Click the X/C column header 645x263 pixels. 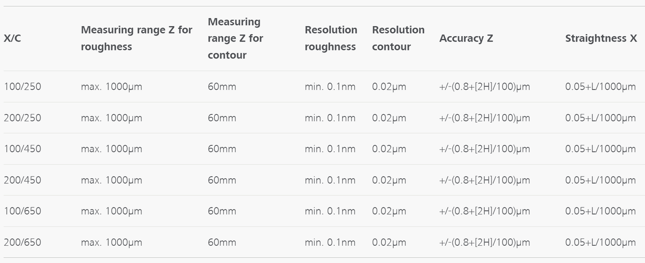tap(12, 38)
